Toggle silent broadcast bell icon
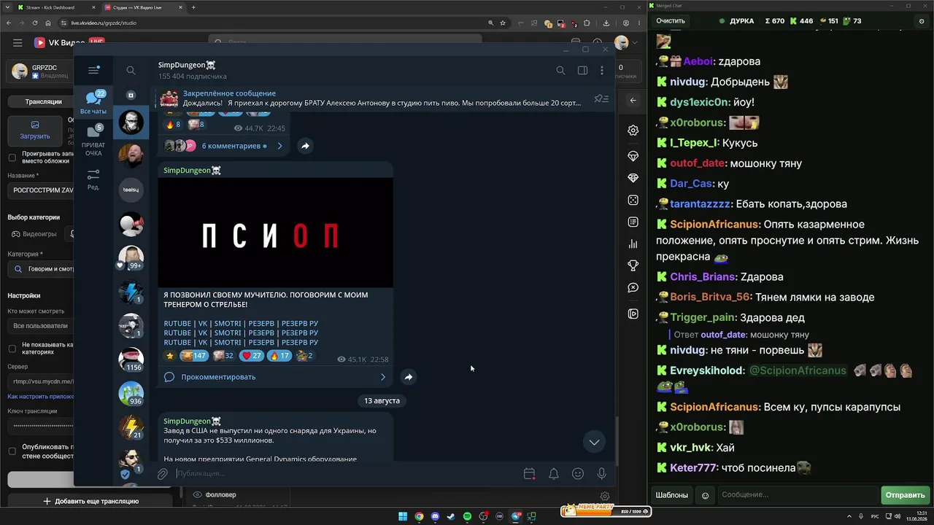 (554, 474)
